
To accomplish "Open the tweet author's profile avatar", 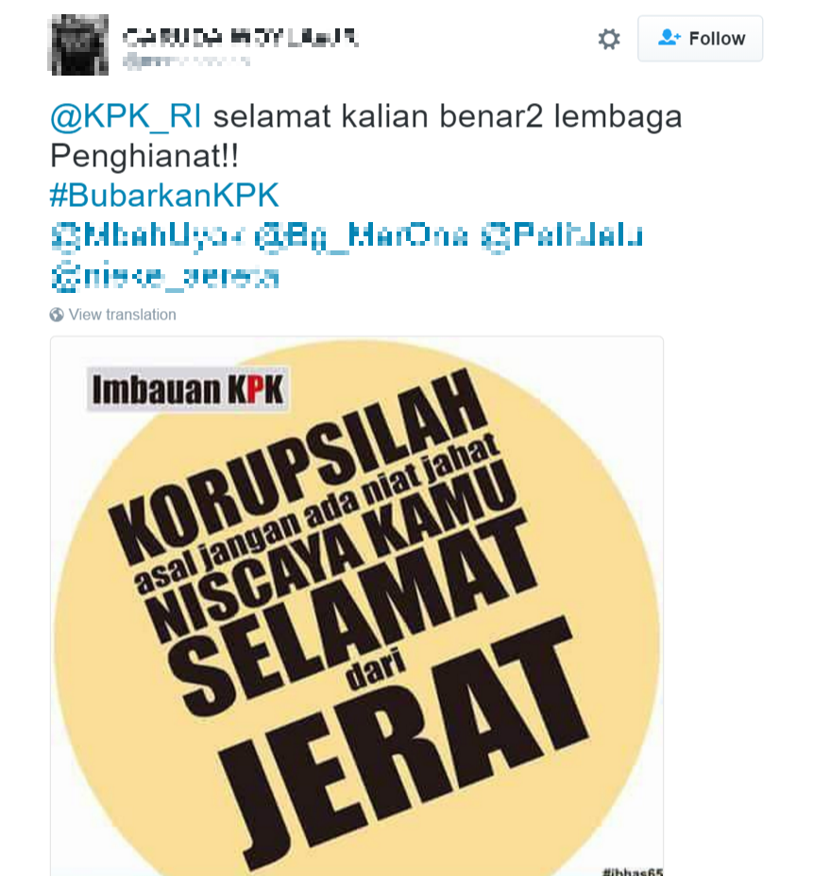I will [x=79, y=44].
